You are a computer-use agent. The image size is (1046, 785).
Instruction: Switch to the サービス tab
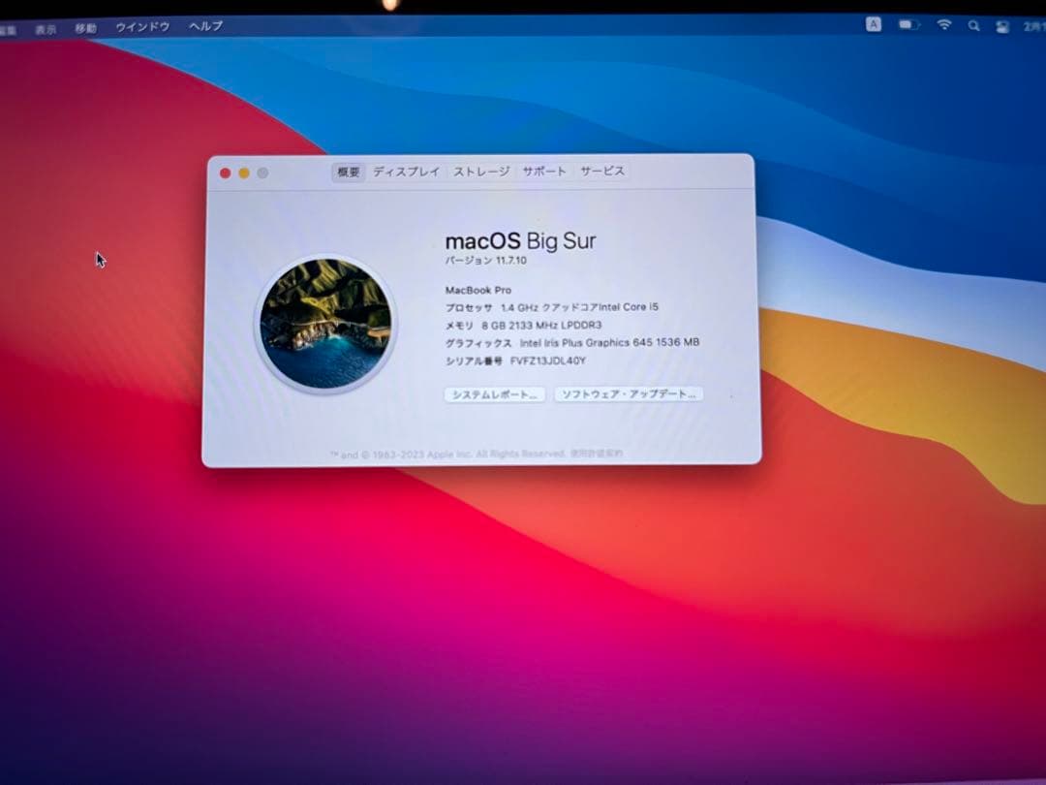click(x=601, y=171)
